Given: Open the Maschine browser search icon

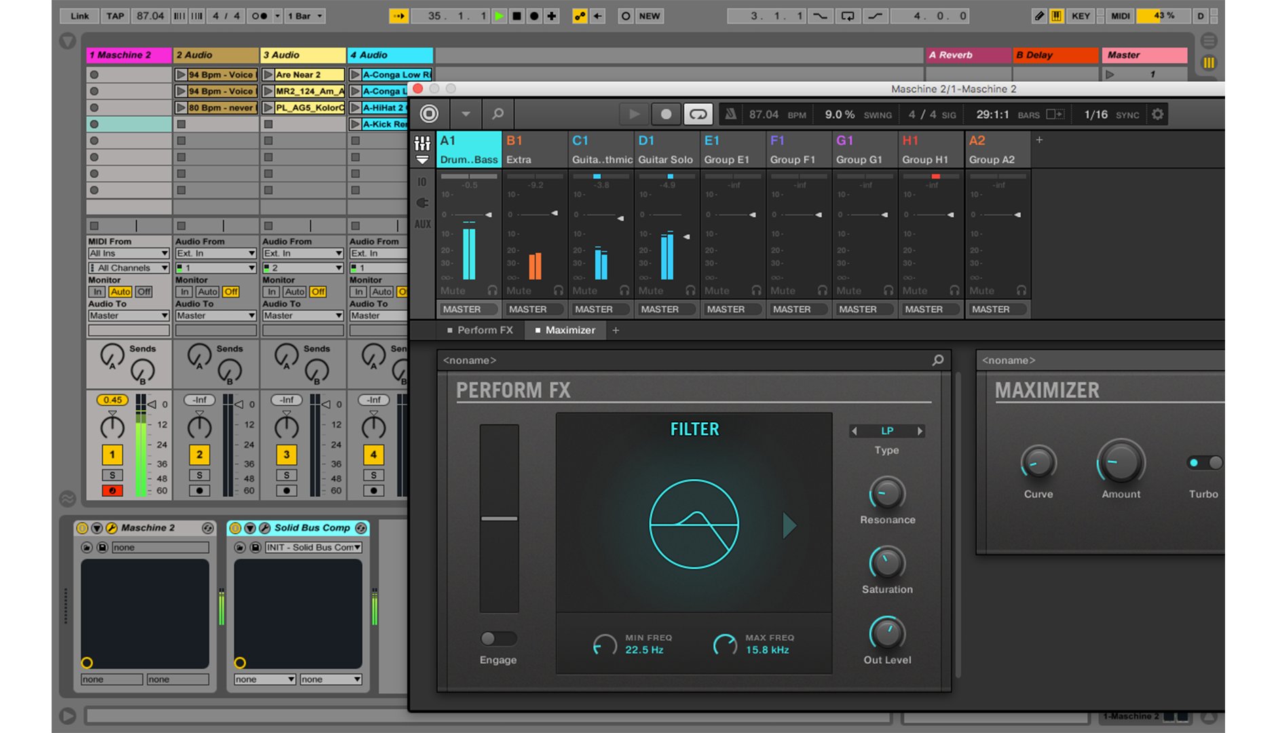Looking at the screenshot, I should (x=498, y=114).
